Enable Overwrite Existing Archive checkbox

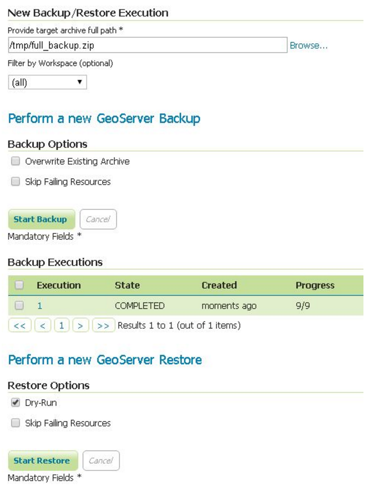pos(16,162)
